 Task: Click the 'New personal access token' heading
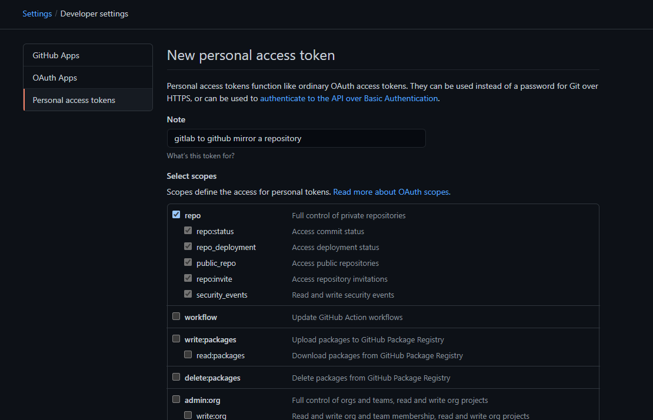pyautogui.click(x=251, y=55)
